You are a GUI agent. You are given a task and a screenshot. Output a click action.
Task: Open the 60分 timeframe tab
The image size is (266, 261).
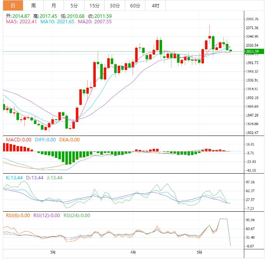tap(135, 5)
